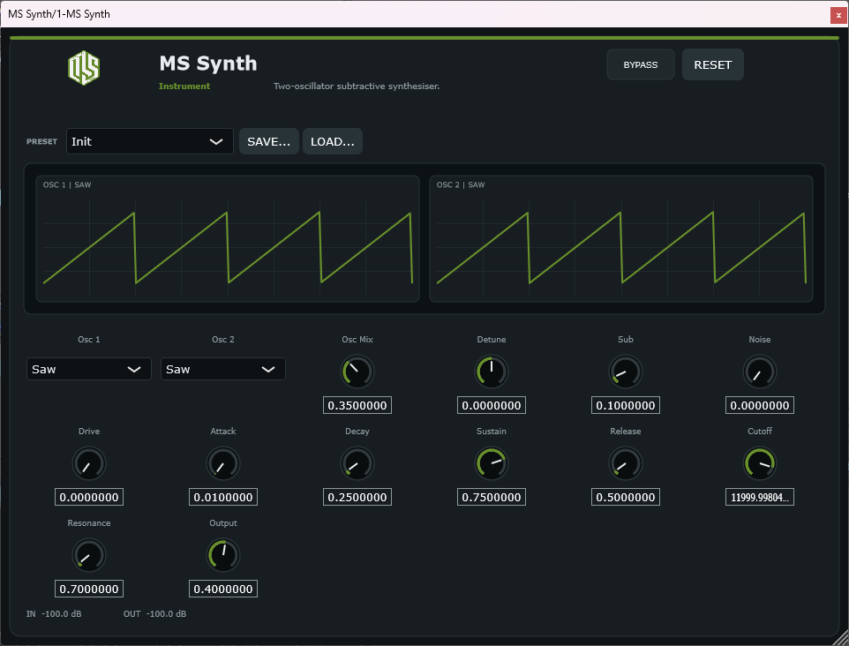Click the MS Synth hexagon logo icon
Image resolution: width=849 pixels, height=646 pixels.
(x=84, y=68)
